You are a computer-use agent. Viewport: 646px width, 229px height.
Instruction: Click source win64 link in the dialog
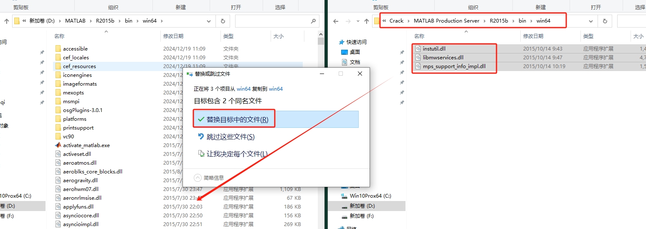243,89
